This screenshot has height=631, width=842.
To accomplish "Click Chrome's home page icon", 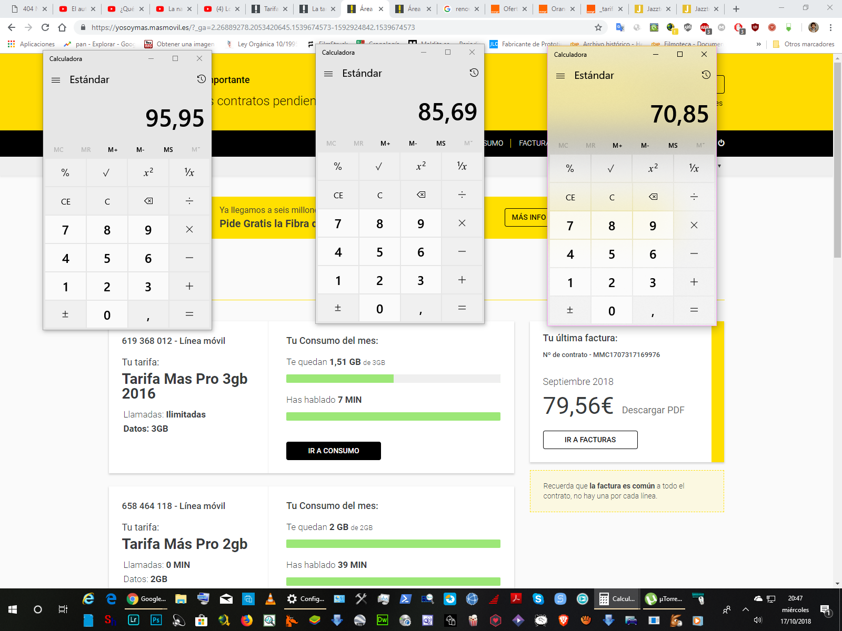I will (x=62, y=27).
